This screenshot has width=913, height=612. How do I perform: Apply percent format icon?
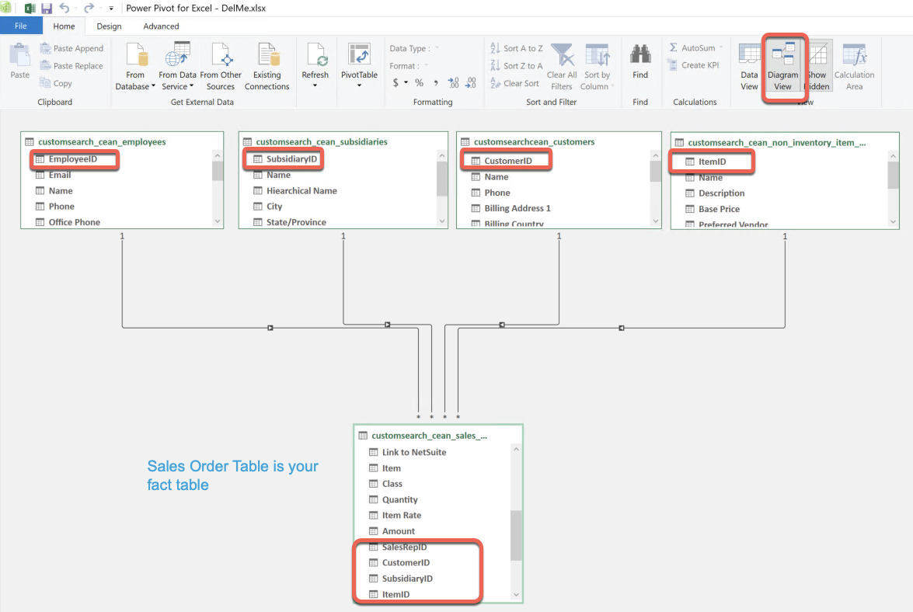coord(420,82)
